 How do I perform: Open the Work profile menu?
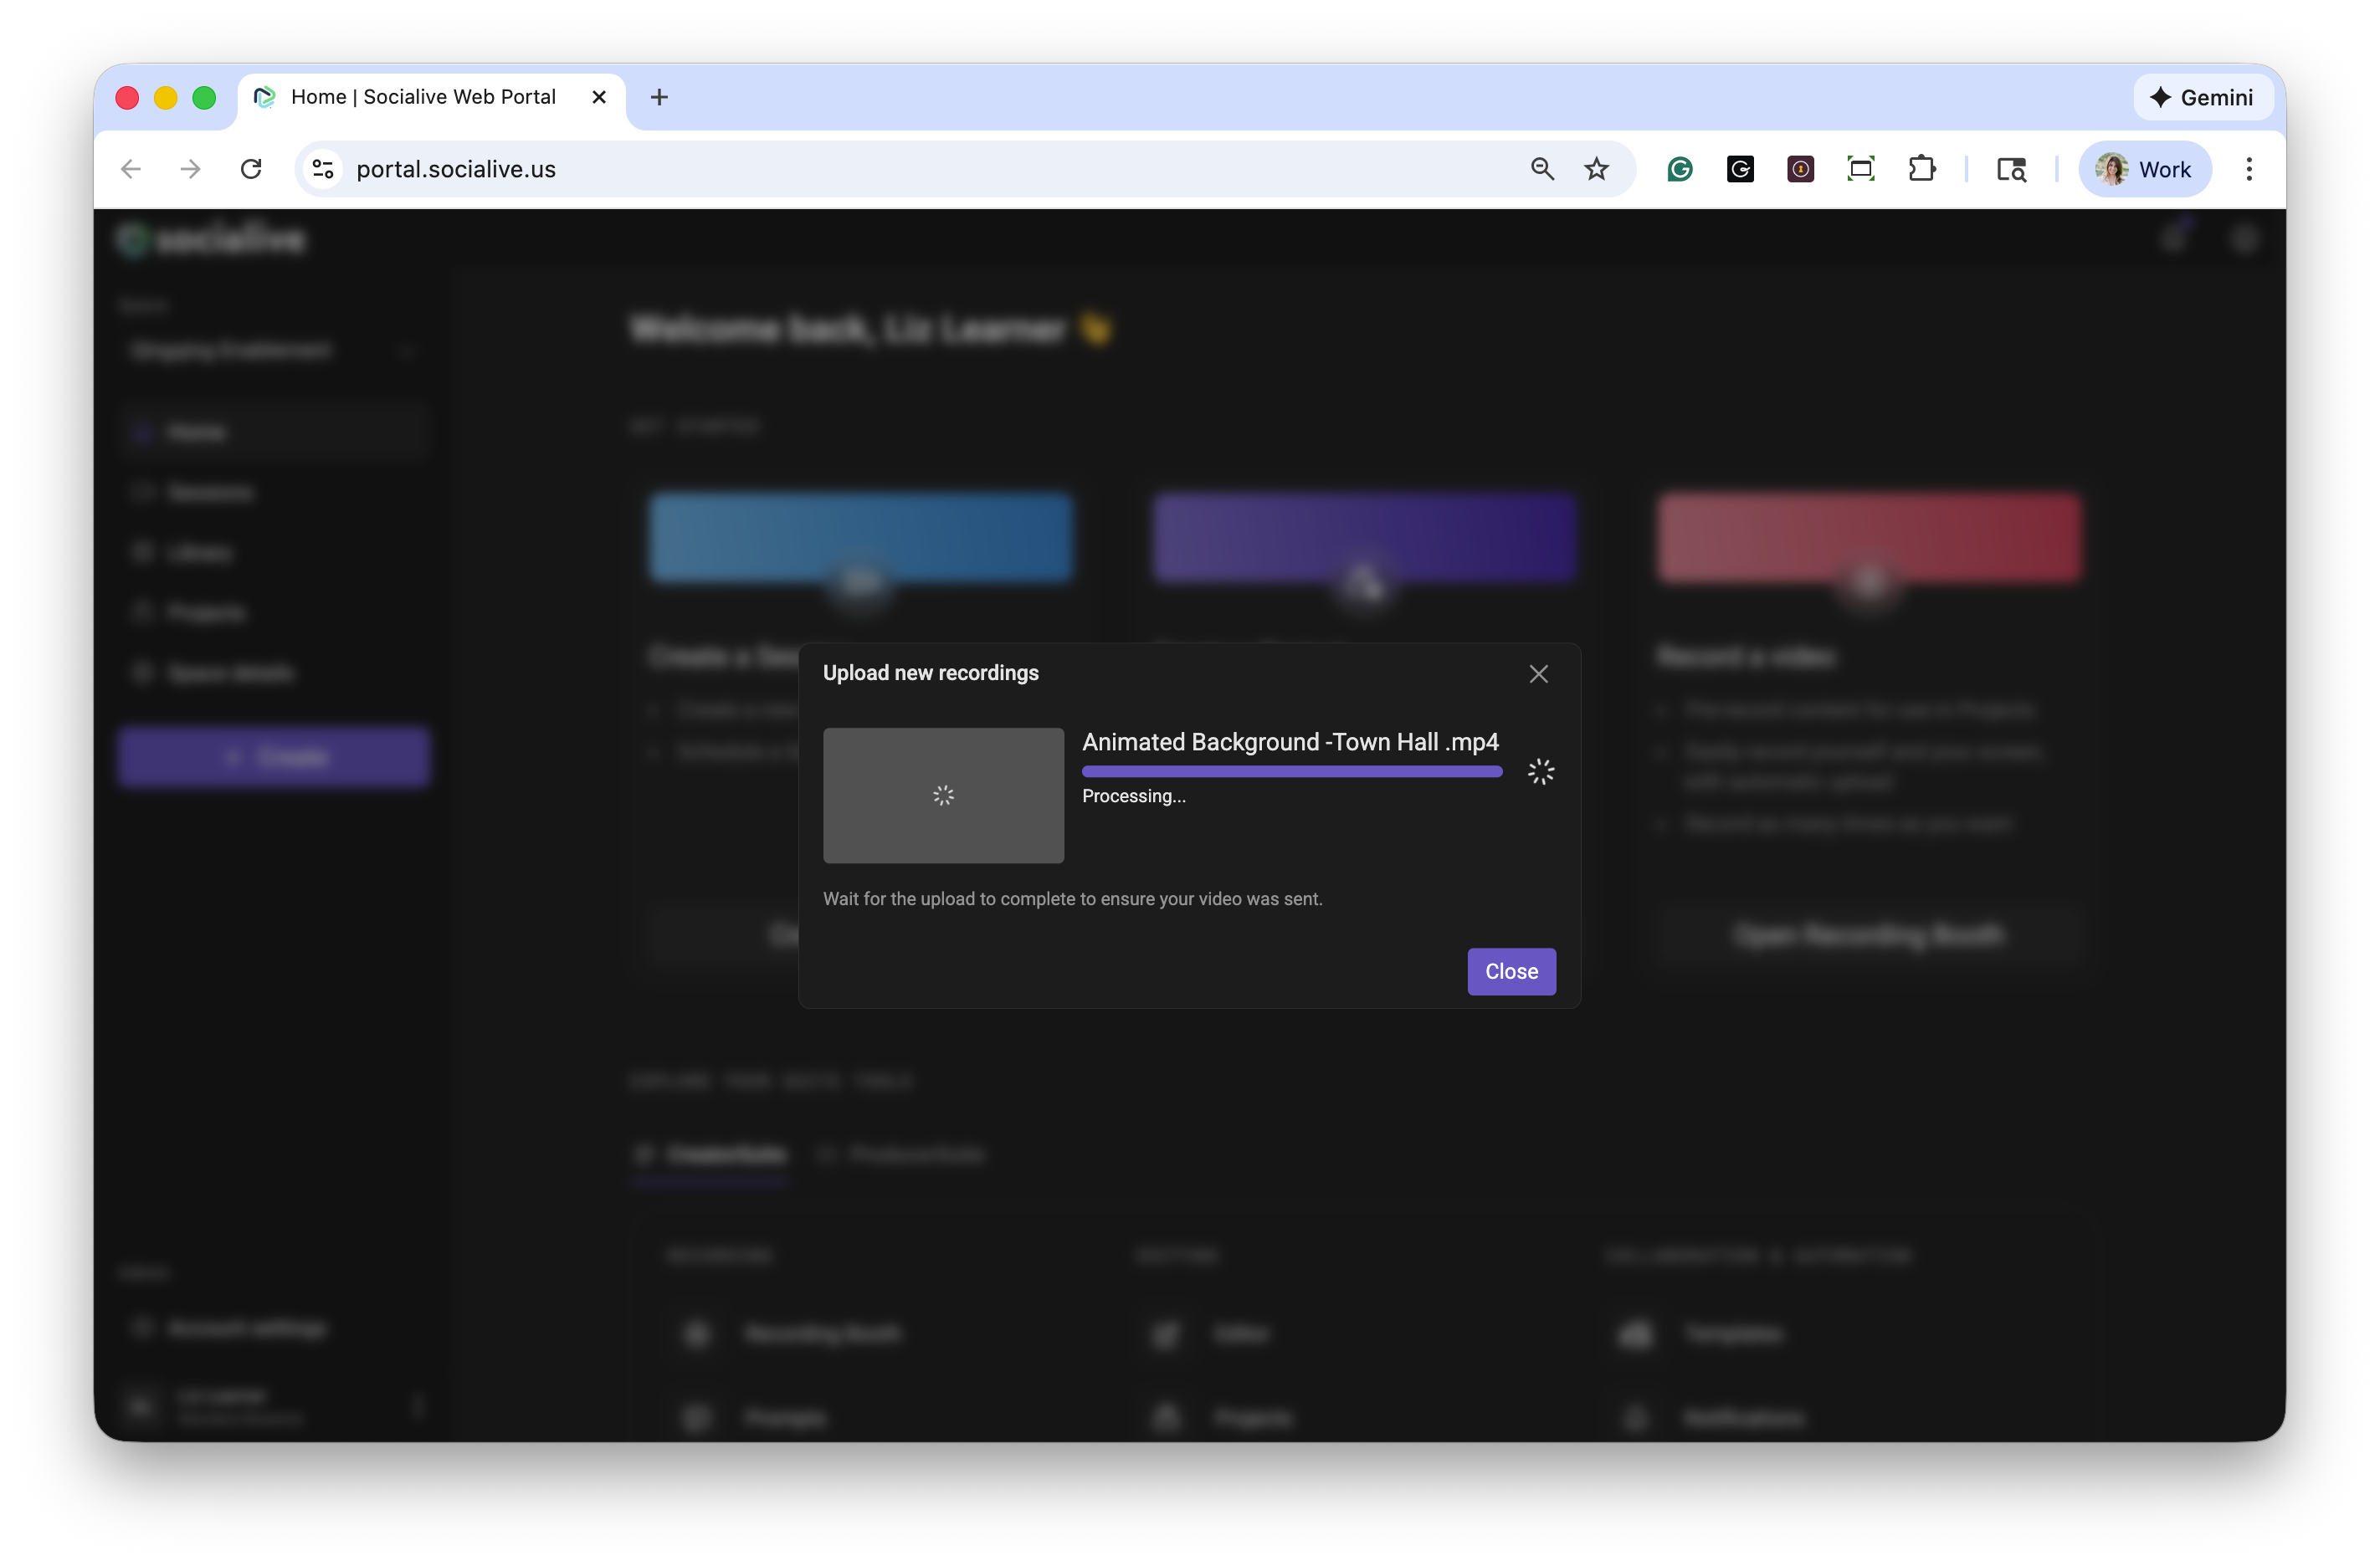pos(2144,169)
